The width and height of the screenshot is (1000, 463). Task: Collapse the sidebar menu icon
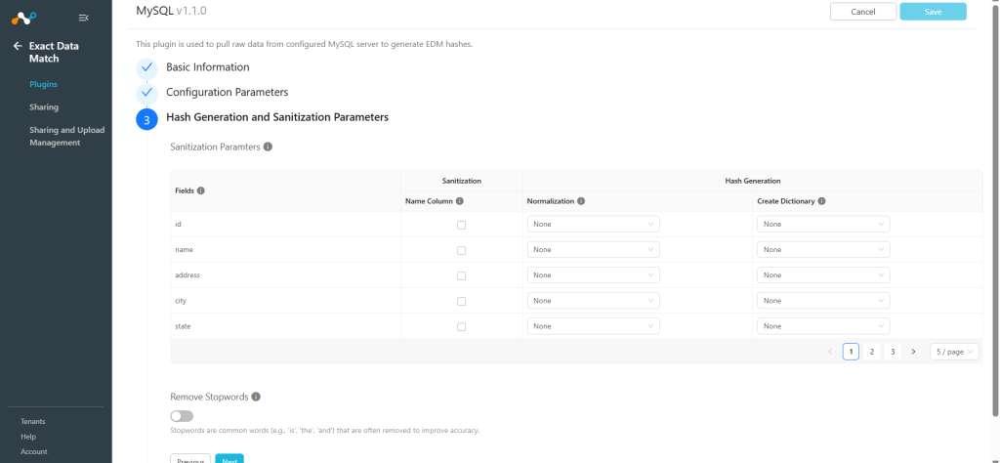[83, 18]
